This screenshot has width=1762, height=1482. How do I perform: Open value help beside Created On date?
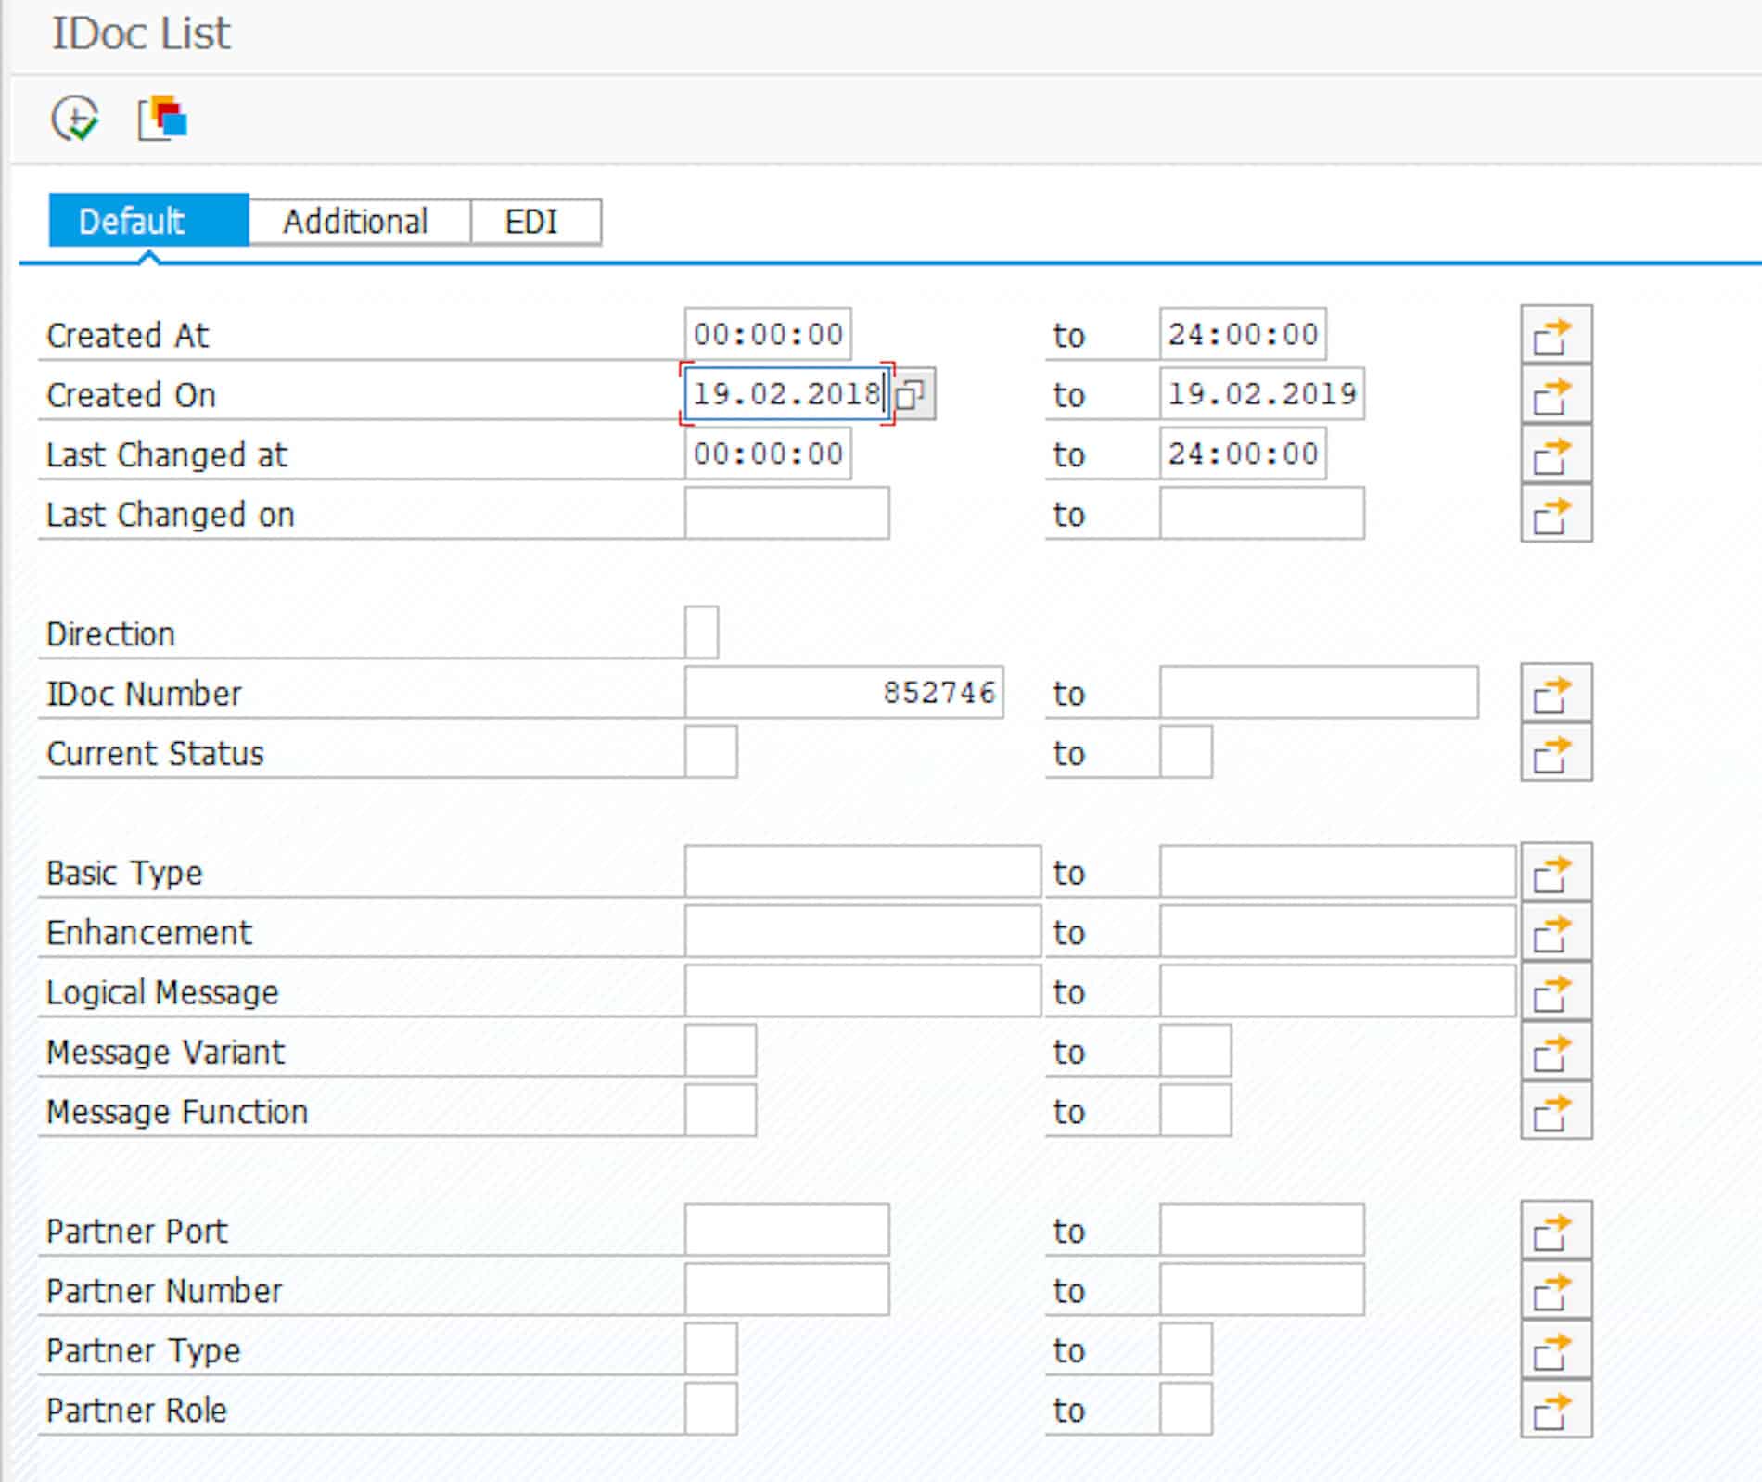tap(913, 394)
